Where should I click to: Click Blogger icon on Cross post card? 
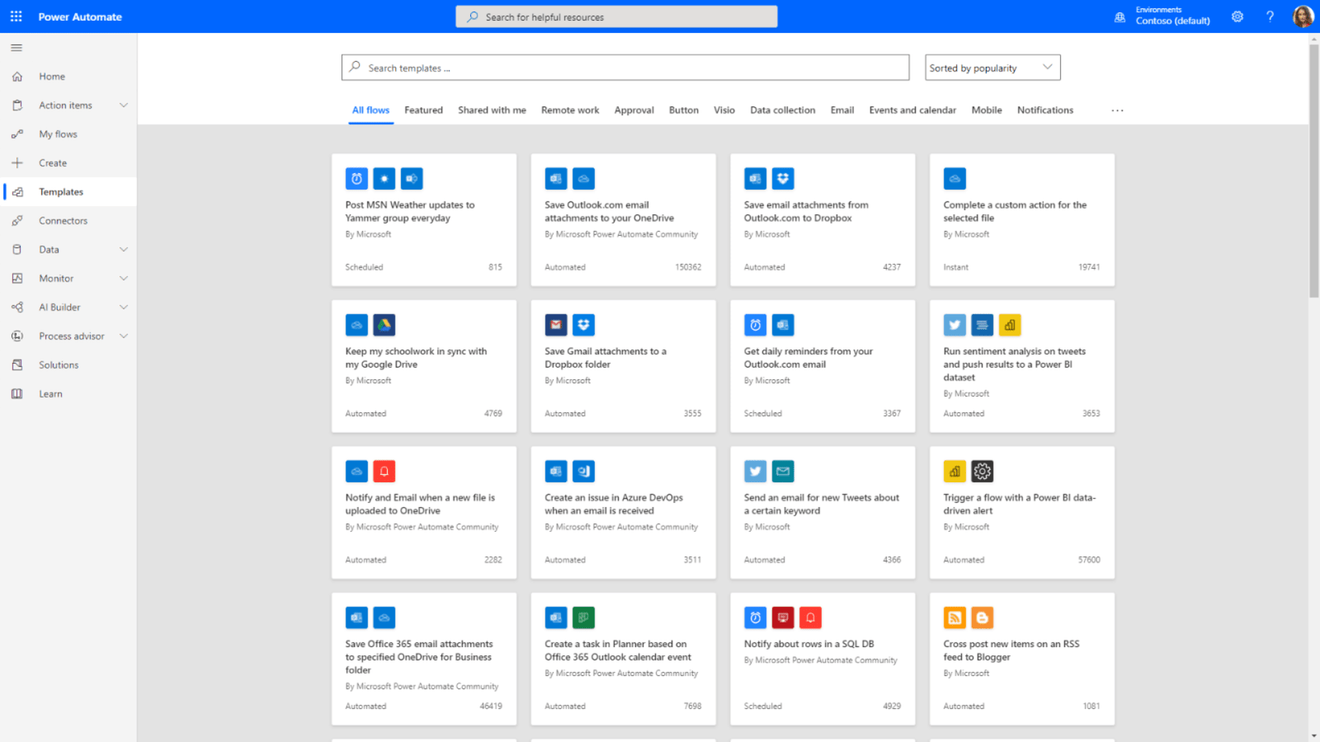tap(982, 618)
